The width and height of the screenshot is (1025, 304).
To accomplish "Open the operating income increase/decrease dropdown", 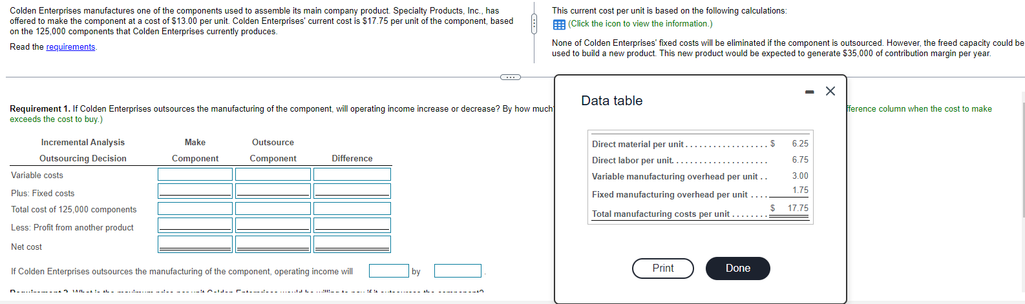I will pyautogui.click(x=389, y=271).
